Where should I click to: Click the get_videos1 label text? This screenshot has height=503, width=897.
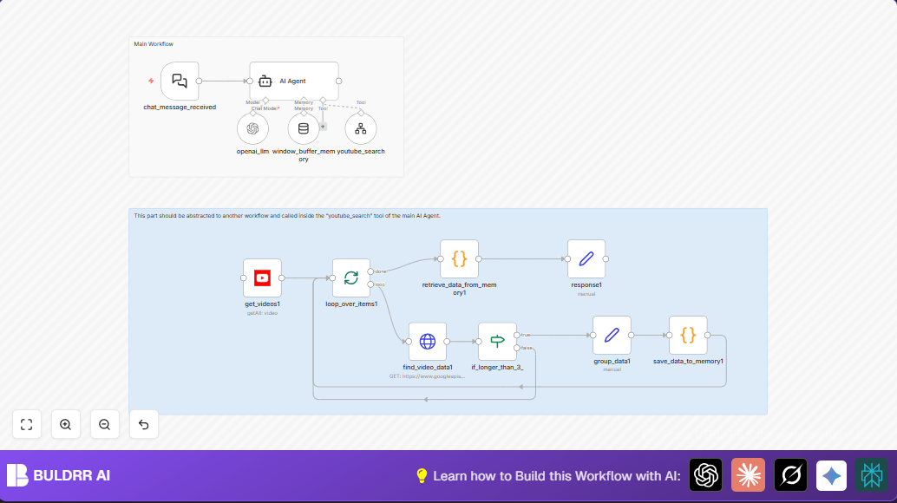click(x=262, y=304)
